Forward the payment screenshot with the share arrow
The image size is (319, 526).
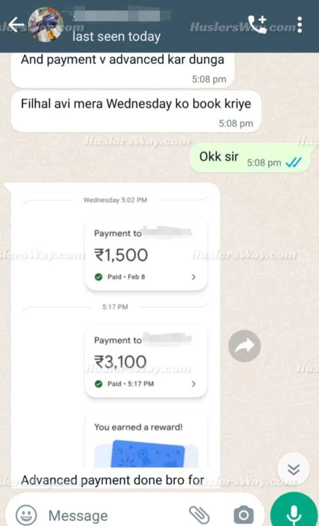(x=245, y=346)
